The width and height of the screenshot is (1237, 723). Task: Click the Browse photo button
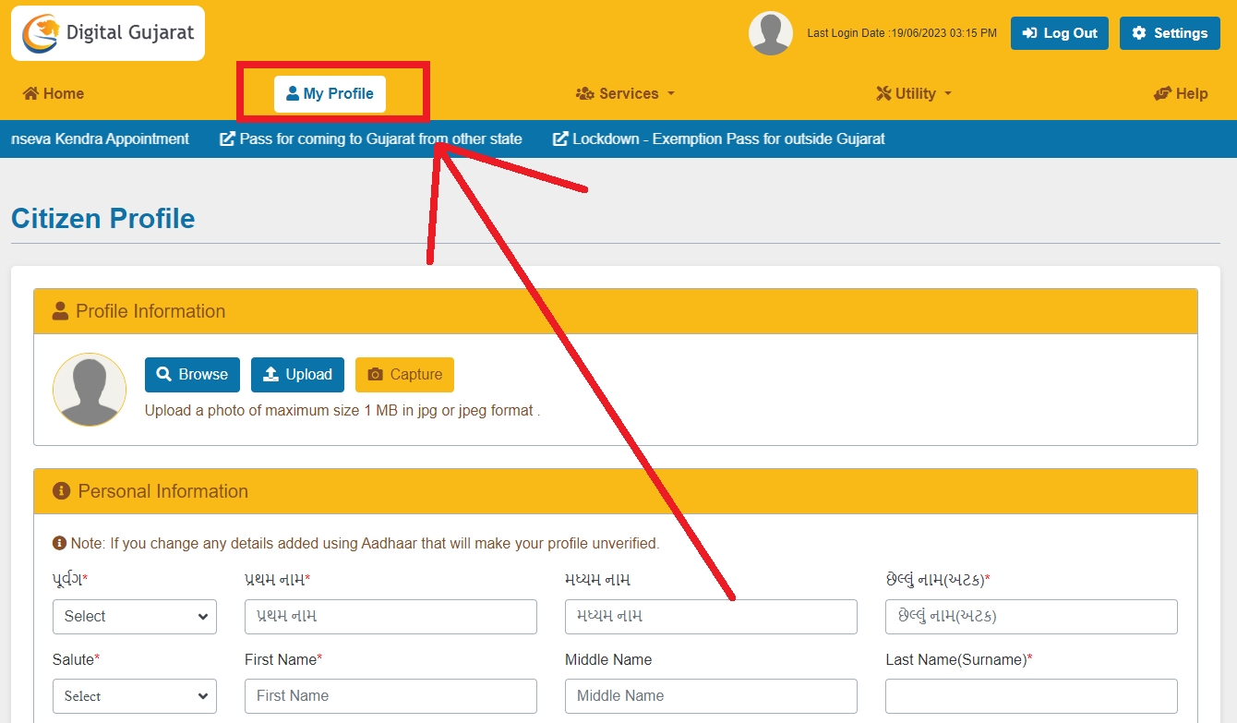click(x=192, y=374)
